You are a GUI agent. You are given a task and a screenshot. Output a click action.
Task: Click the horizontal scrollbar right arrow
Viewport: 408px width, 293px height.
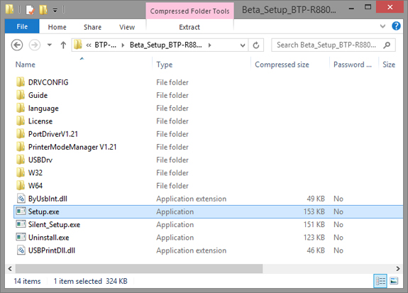[398, 269]
